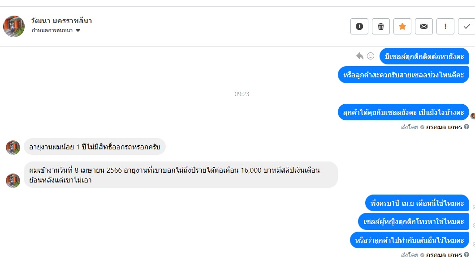
Task: Toggle the orange star on conversation
Action: pos(402,26)
